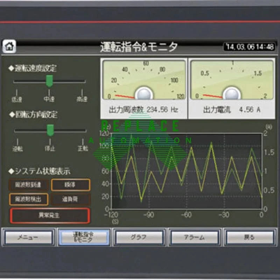
Task: Click the 異常発生 red alarm indicator
Action: point(50,216)
